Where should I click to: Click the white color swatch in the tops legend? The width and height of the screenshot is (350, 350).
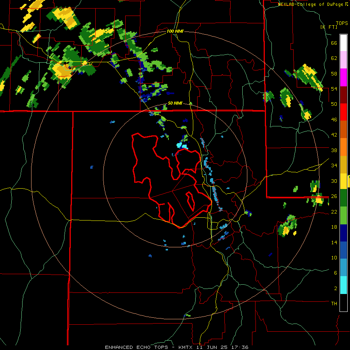343,43
